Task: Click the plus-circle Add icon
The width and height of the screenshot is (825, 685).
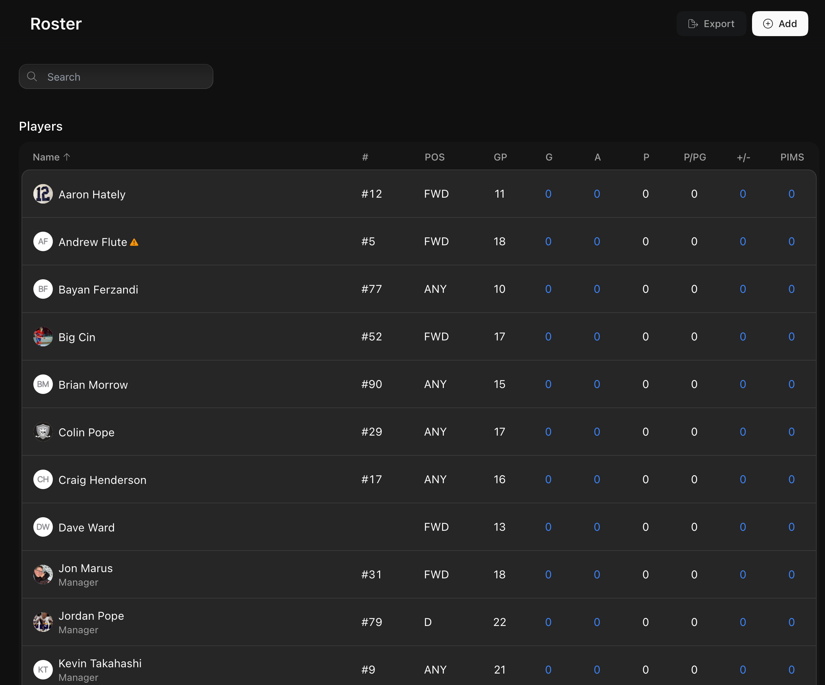Action: [x=768, y=24]
